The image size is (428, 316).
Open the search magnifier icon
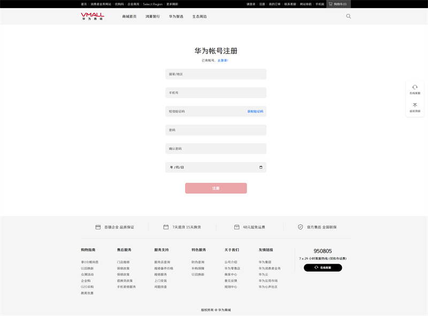click(x=348, y=17)
